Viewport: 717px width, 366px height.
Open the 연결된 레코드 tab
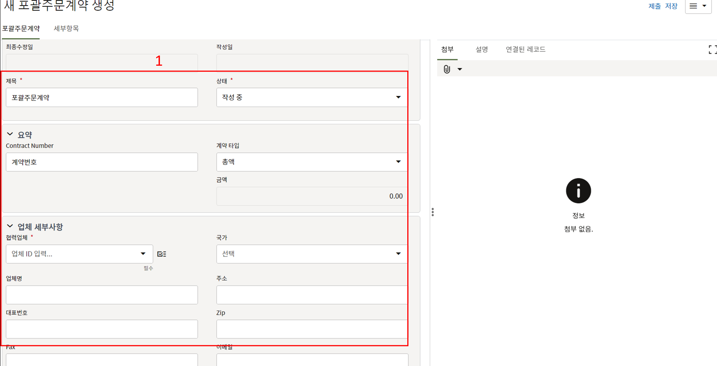525,50
